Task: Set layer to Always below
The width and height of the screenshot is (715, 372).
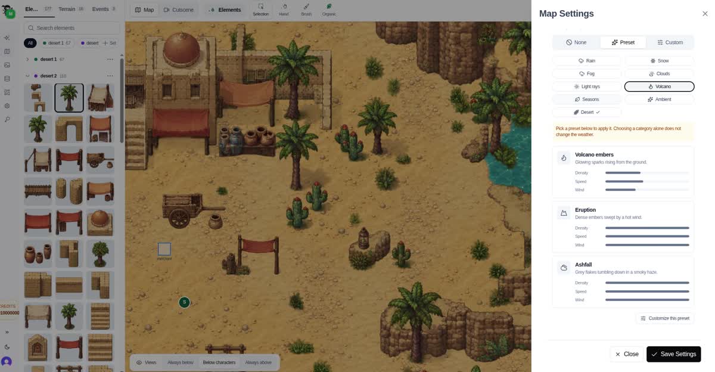Action: 181,362
